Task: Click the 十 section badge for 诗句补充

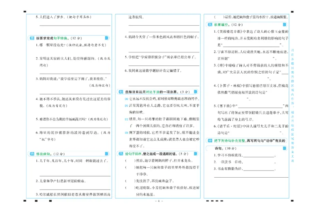Action: click(x=210, y=141)
